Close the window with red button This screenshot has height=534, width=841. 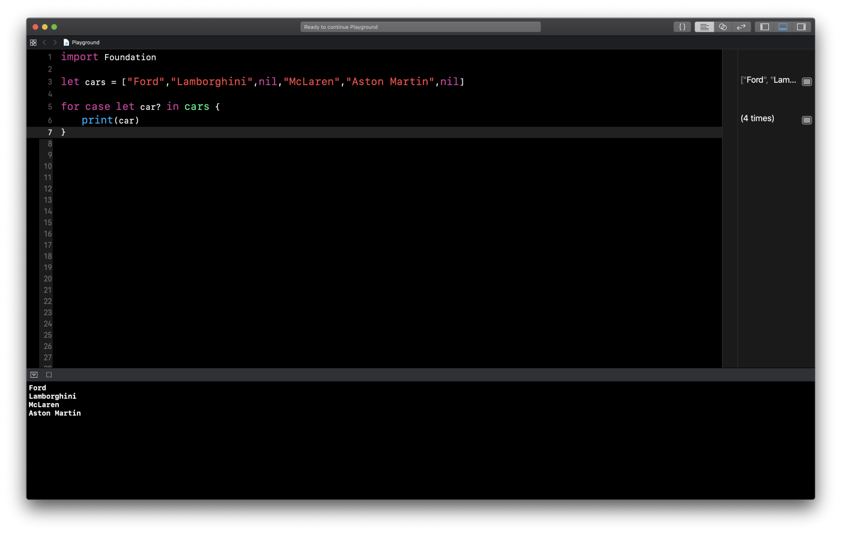(x=35, y=27)
